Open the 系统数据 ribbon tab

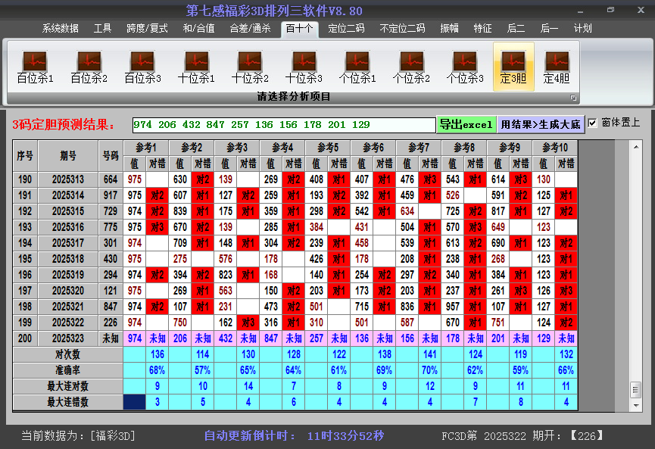(61, 29)
